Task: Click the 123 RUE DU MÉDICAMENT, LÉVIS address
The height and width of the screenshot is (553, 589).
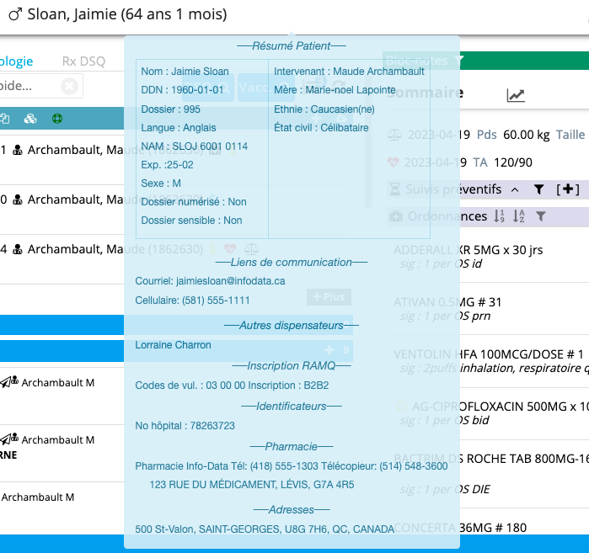Action: pos(252,485)
